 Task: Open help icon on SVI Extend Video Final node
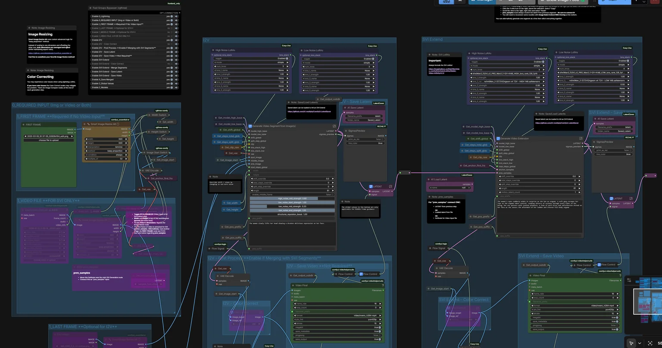(x=620, y=276)
